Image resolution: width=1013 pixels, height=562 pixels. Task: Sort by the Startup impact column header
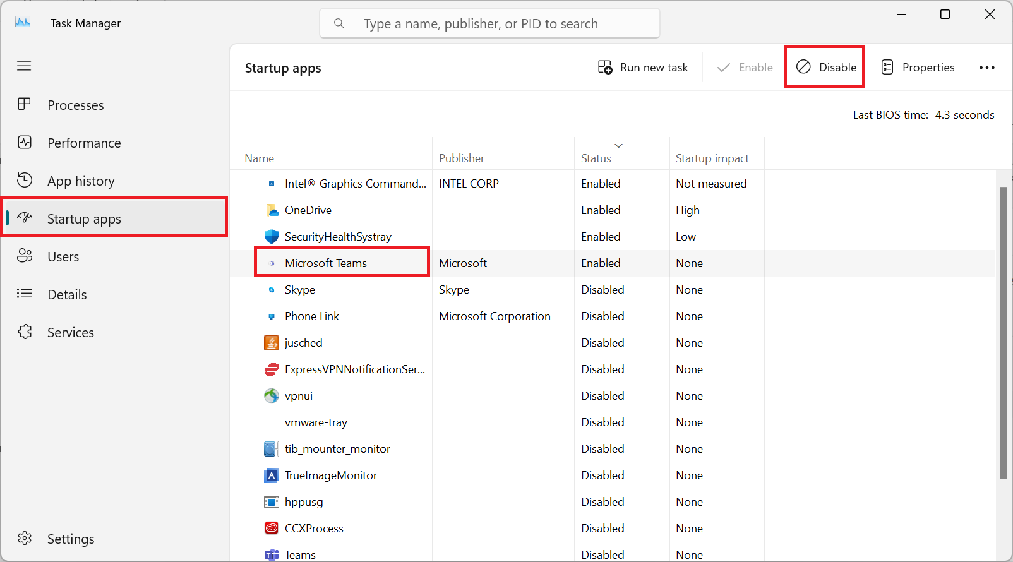712,158
